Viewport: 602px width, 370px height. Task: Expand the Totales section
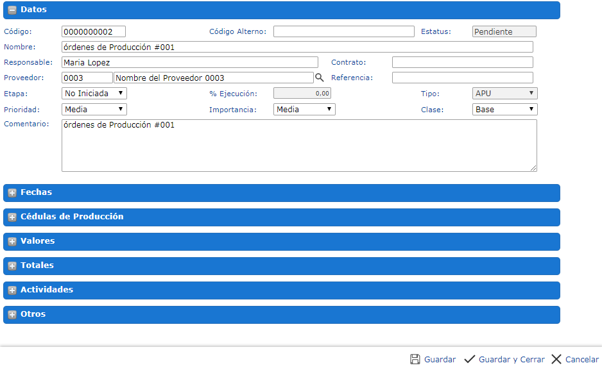[12, 266]
